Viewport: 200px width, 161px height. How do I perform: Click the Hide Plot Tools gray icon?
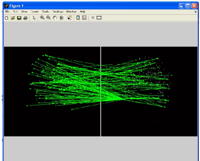(93, 18)
